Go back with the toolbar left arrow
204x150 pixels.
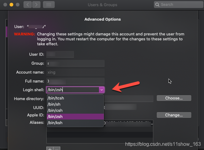point(28,5)
